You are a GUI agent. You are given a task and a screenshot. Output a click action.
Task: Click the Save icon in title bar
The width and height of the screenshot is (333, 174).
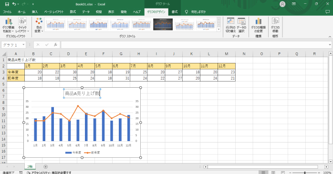pos(7,4)
